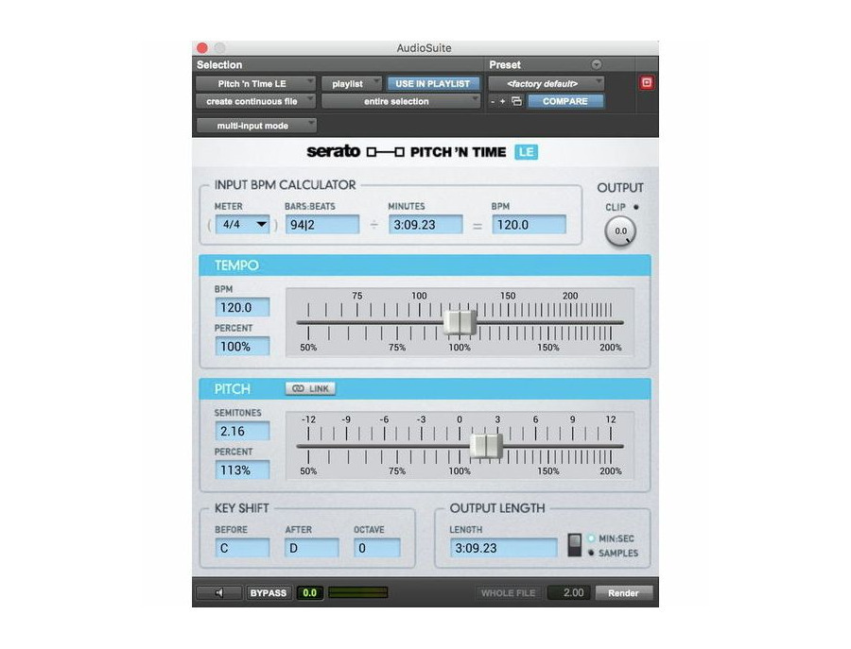
Task: Click the minus previous preset icon
Action: click(493, 101)
